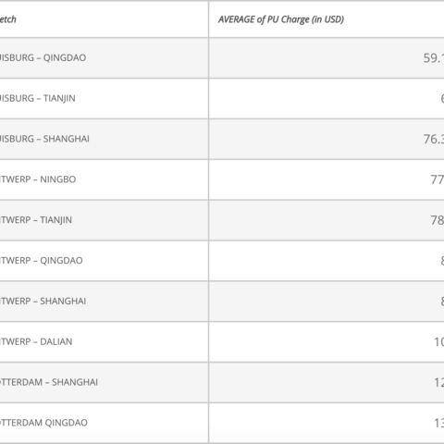Image resolution: width=444 pixels, height=444 pixels.
Task: Select the Antwerp – Shanghai row label
Action: [x=43, y=302]
